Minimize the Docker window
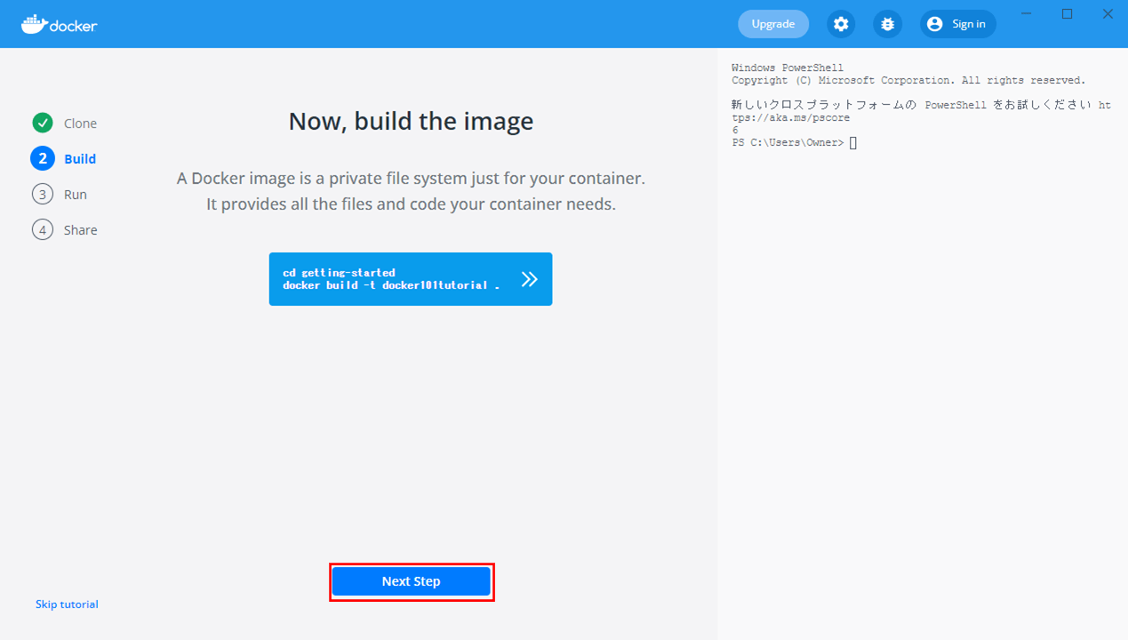The height and width of the screenshot is (640, 1128). (x=1027, y=13)
